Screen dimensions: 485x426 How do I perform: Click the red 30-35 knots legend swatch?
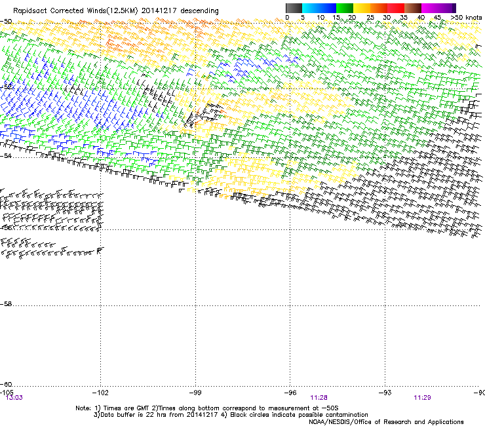point(396,8)
